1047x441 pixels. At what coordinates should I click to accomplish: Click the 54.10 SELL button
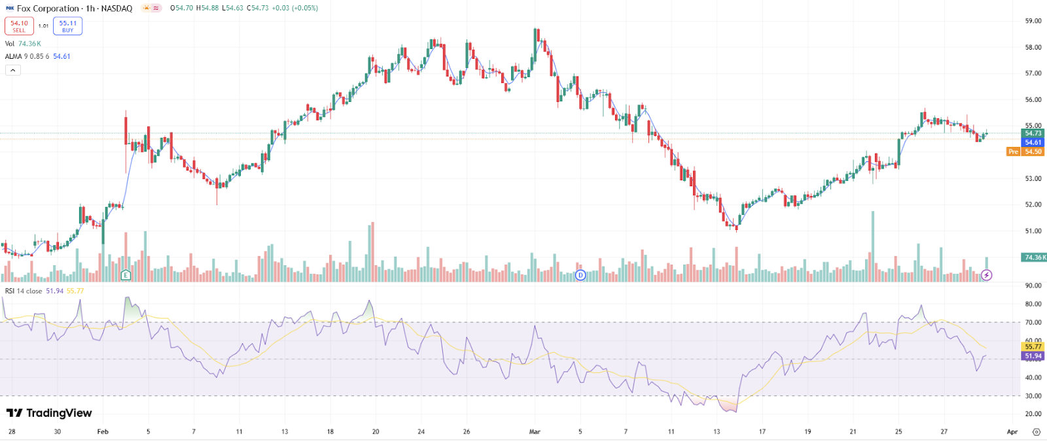(x=19, y=26)
